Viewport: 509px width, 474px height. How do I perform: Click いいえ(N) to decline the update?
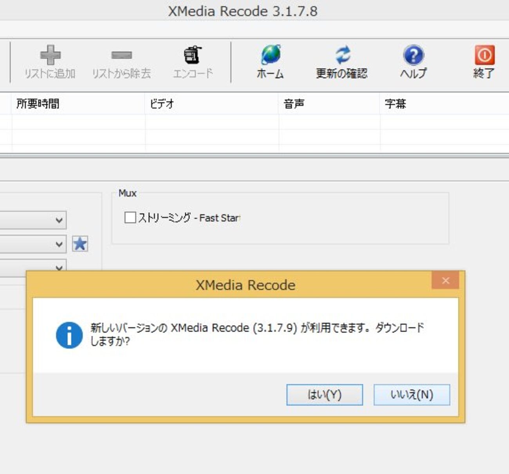(412, 395)
